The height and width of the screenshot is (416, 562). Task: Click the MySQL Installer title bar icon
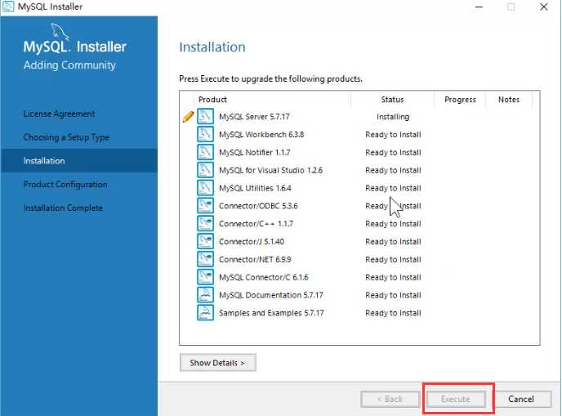[x=8, y=7]
